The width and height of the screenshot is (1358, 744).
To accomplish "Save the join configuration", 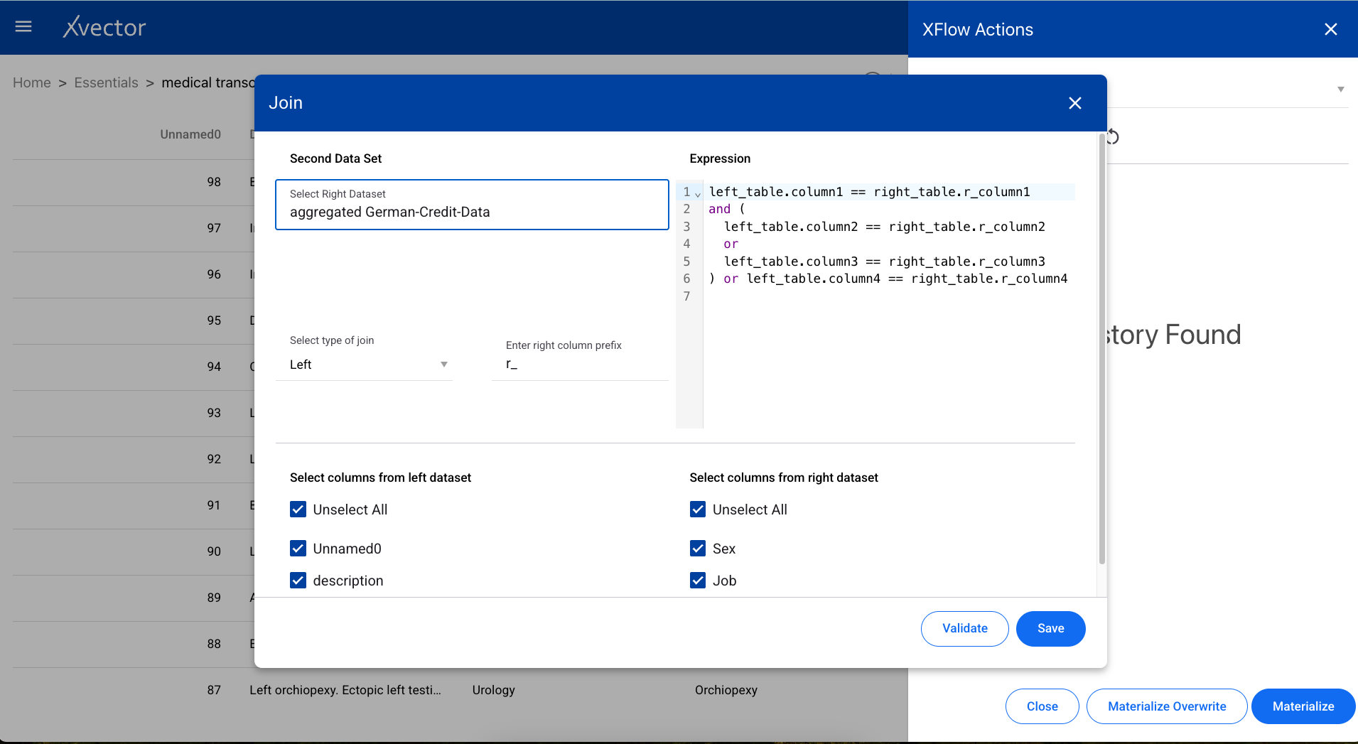I will [x=1050, y=629].
